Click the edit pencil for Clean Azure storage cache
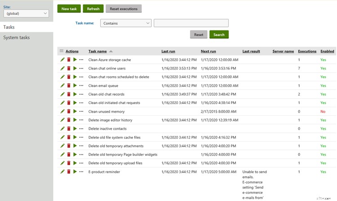Viewport: 337px width, 201px height. coord(62,60)
